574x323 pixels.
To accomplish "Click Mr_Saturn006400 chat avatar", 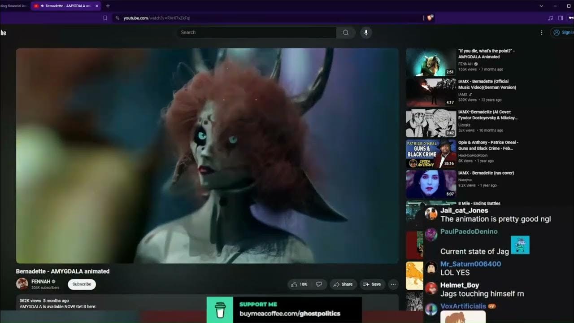I will pos(431,267).
